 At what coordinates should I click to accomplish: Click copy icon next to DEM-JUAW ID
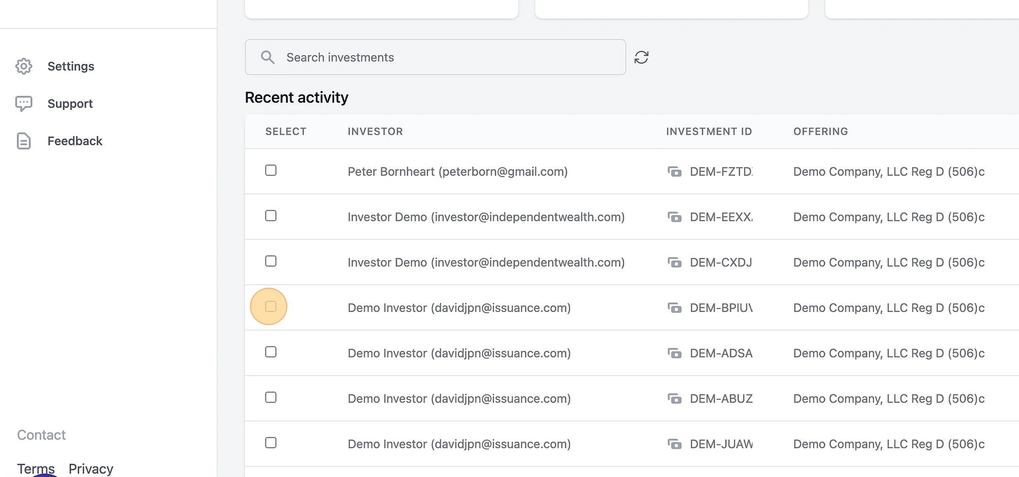pos(674,444)
